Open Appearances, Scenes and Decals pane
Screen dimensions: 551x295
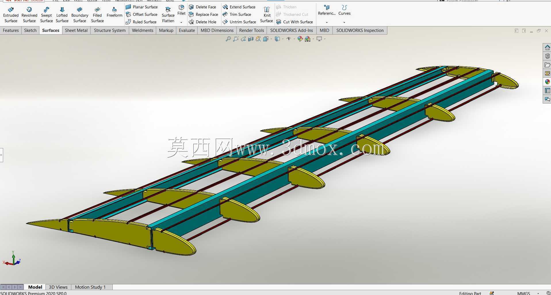pos(547,82)
